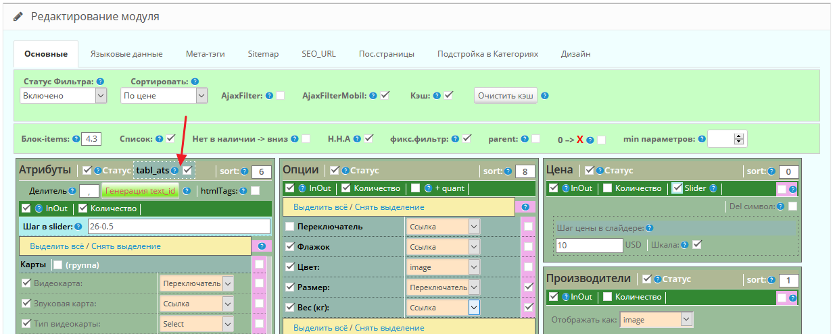Switch to Языковые данные tab
This screenshot has width=835, height=334.
click(x=126, y=54)
